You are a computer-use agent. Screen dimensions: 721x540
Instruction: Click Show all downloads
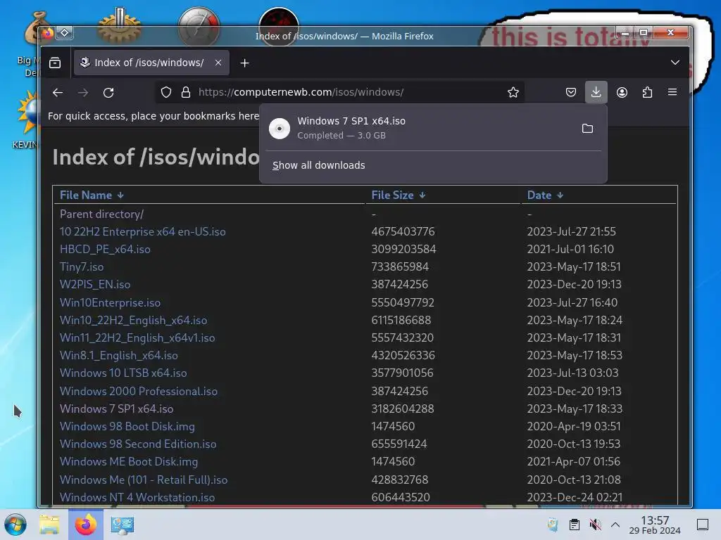pyautogui.click(x=319, y=165)
